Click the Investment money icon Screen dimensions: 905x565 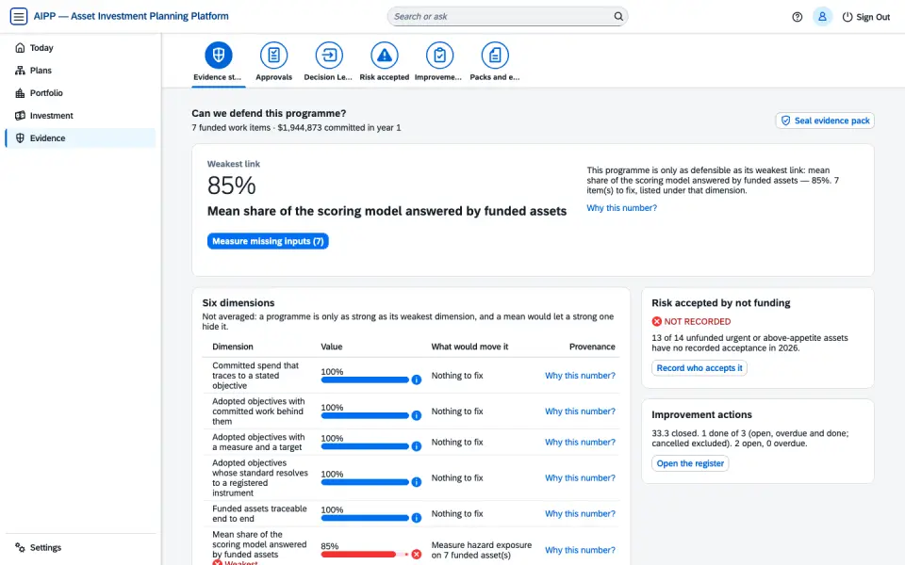[20, 115]
